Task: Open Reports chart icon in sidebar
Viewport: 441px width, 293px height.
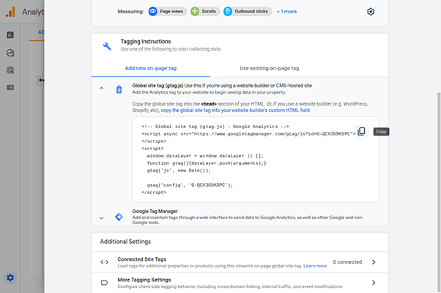Action: (x=10, y=35)
